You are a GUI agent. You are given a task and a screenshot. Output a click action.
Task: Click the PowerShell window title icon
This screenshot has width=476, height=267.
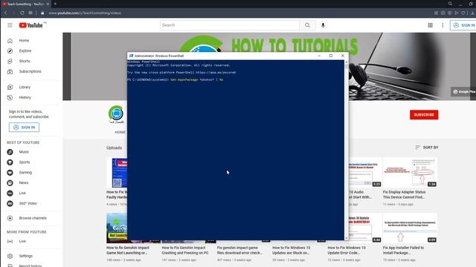[x=131, y=56]
